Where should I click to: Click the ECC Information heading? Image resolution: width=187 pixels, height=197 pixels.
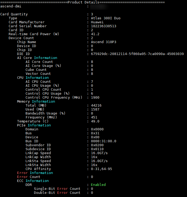pyautogui.click(x=33, y=181)
